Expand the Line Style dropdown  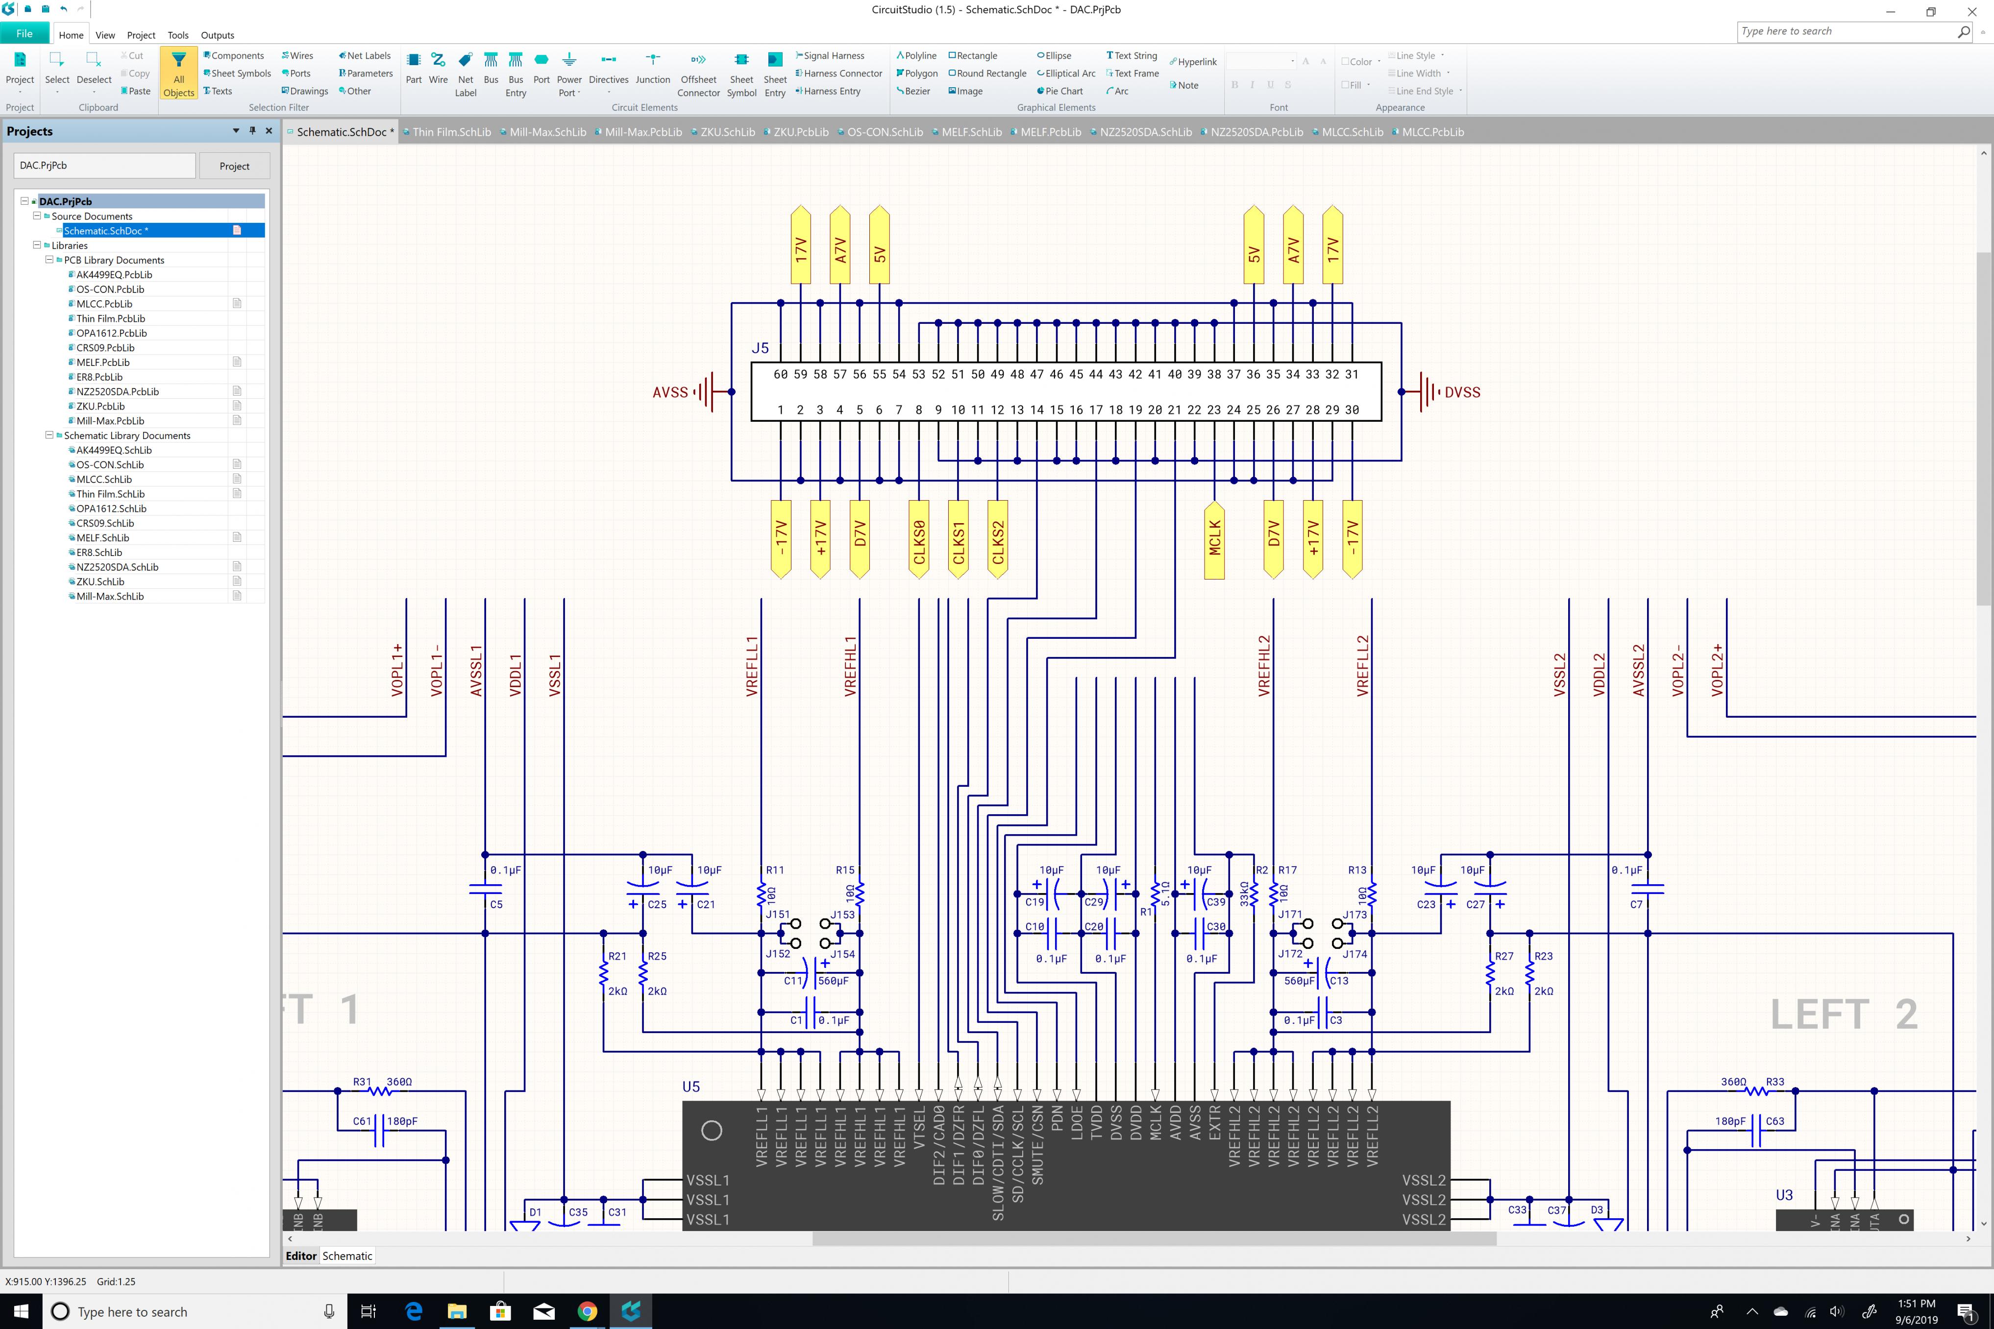pos(1442,56)
